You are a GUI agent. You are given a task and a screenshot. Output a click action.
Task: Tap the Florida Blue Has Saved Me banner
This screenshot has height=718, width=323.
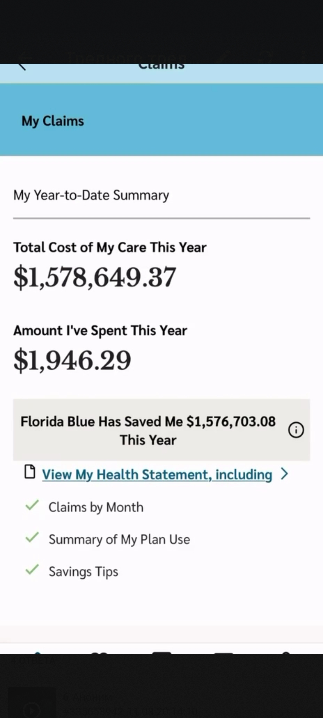click(161, 430)
